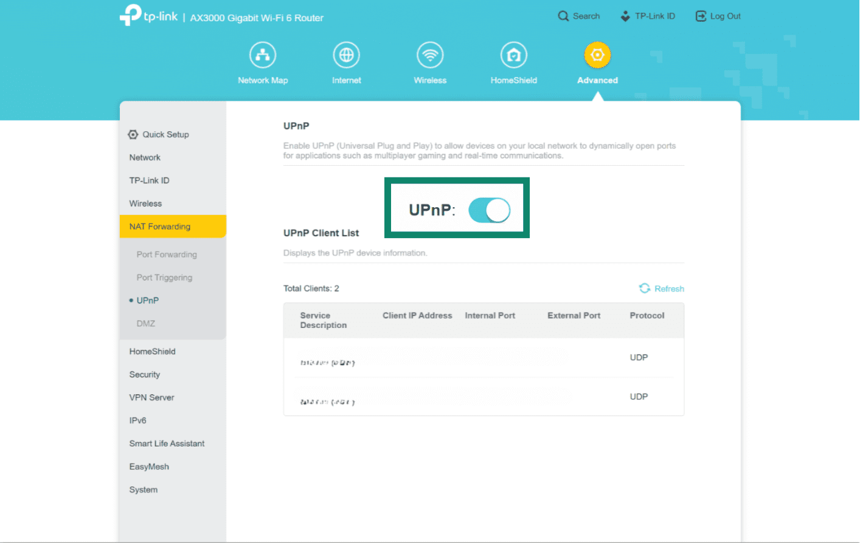
Task: Click the TP-Link ID account icon
Action: click(x=625, y=16)
